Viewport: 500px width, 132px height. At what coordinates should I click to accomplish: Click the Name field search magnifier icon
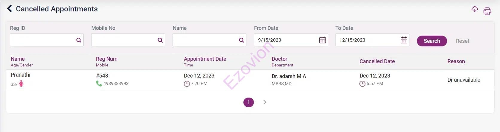click(x=241, y=40)
